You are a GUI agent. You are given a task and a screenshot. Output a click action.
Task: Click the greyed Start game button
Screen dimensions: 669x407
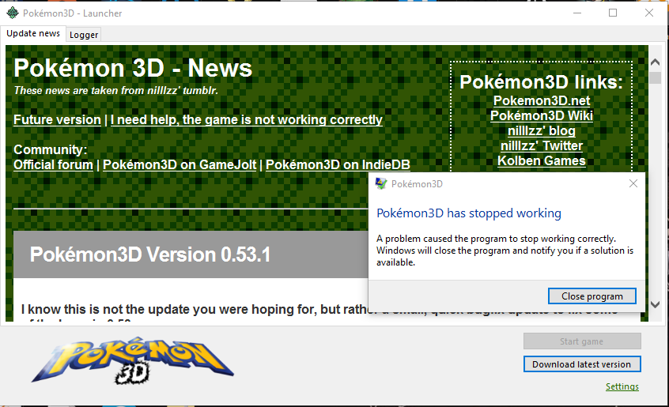tap(582, 341)
